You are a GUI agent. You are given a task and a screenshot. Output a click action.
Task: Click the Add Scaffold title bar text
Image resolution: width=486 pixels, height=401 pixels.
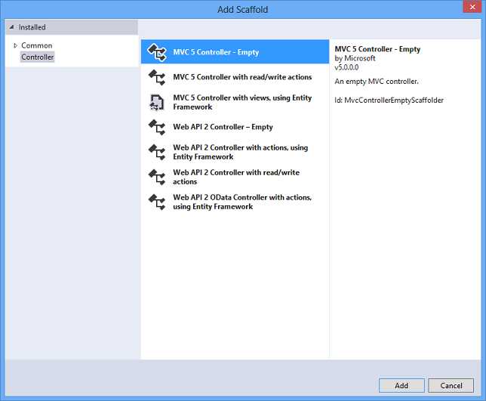point(243,10)
